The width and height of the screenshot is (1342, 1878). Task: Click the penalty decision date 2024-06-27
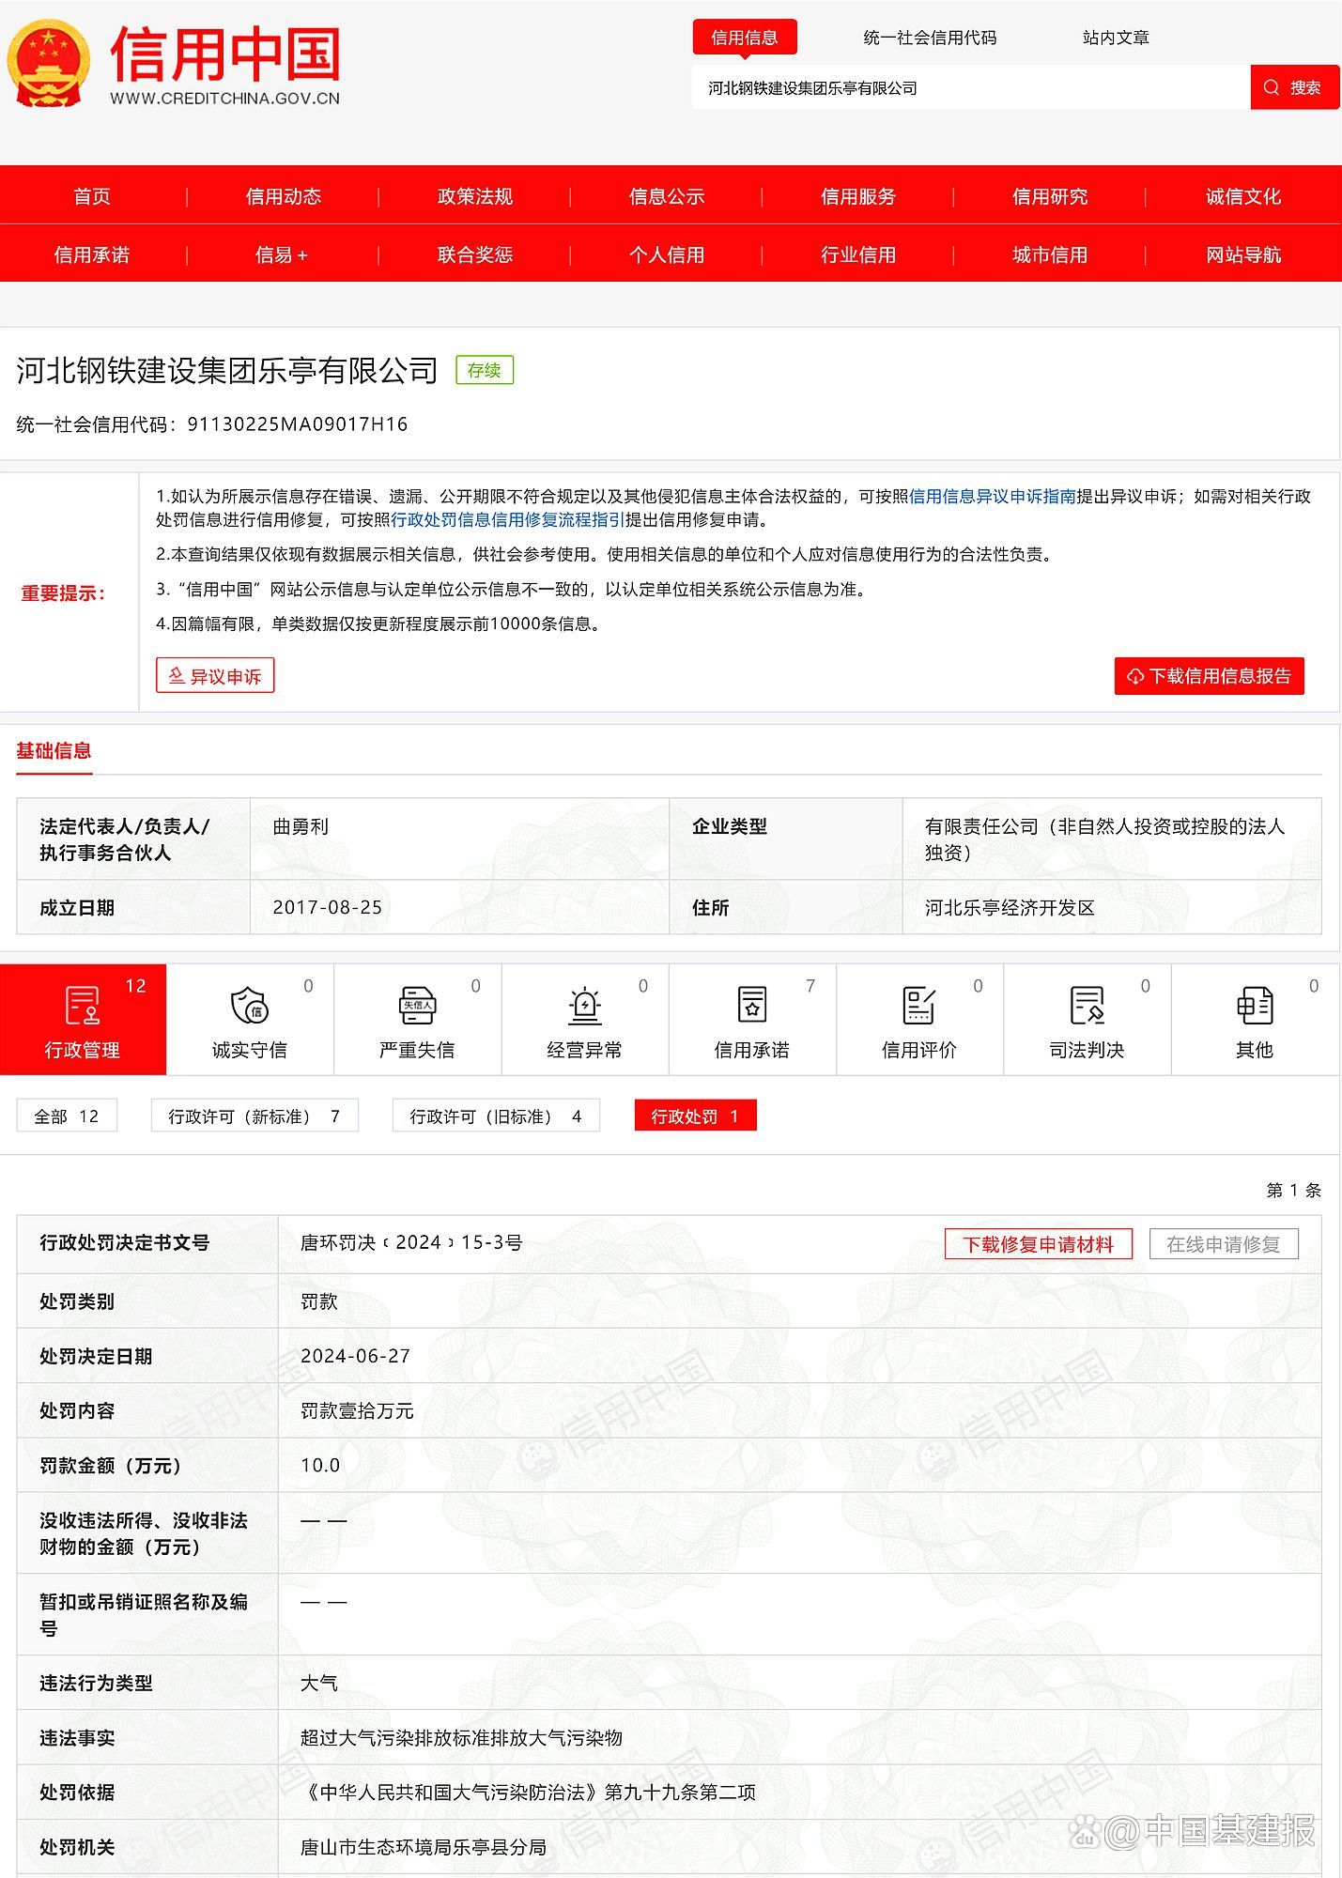tap(356, 1356)
